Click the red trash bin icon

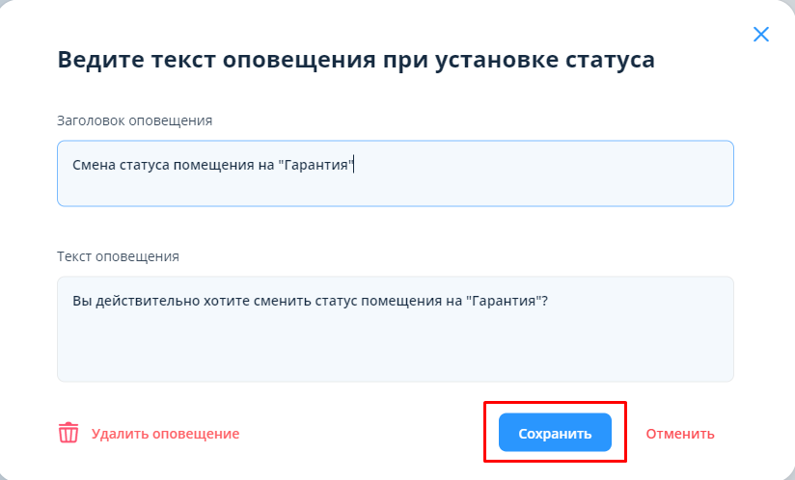69,433
